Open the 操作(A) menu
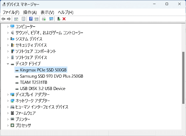The height and width of the screenshot is (136, 186). point(30,12)
